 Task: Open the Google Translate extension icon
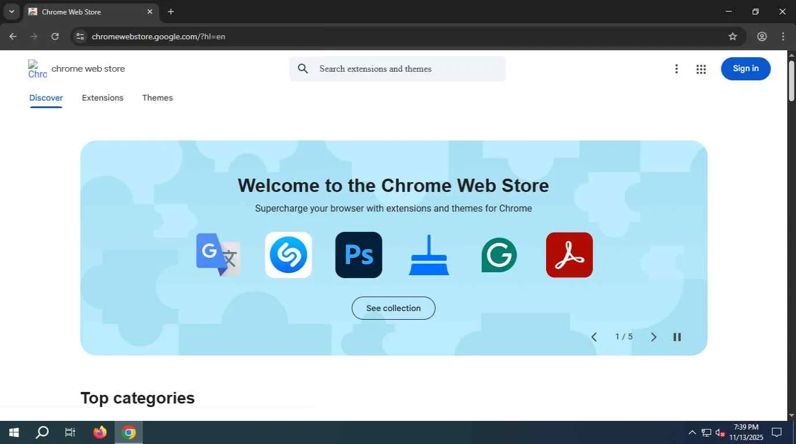(218, 255)
